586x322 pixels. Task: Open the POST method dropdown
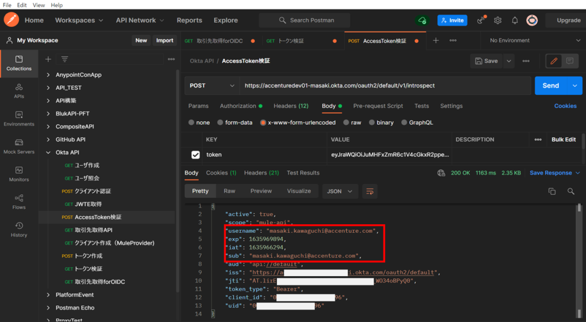(211, 86)
